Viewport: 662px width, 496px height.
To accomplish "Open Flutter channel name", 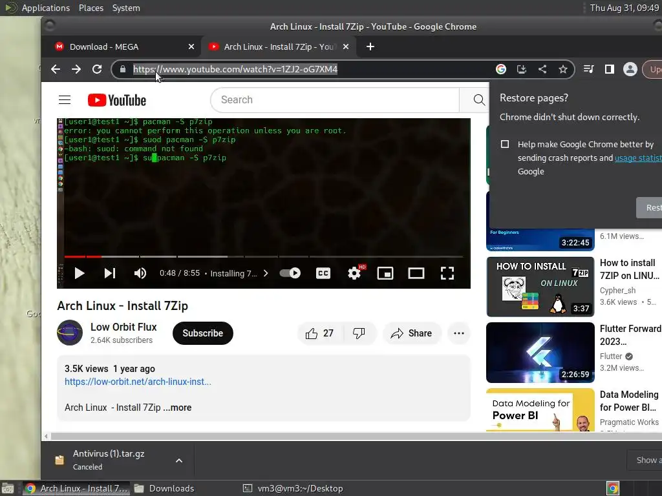I will (x=611, y=356).
